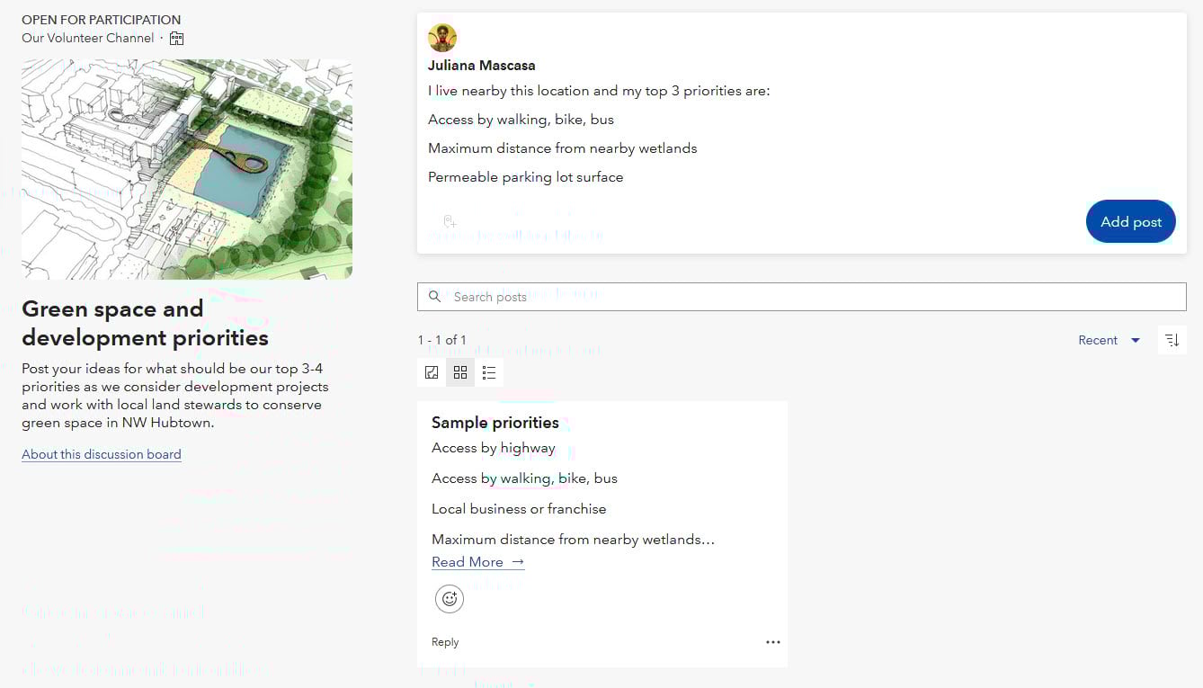
Task: Open the Sample priorities post title
Action: (x=495, y=423)
